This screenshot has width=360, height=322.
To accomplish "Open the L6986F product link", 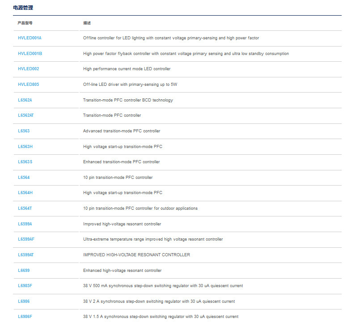I will click(25, 316).
